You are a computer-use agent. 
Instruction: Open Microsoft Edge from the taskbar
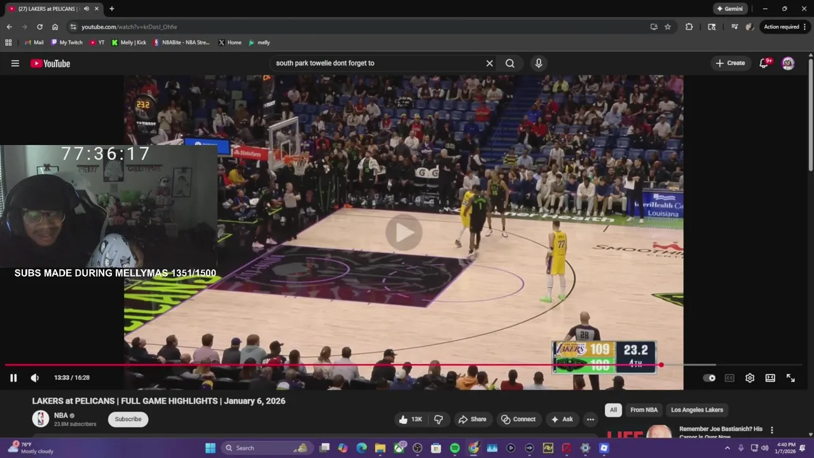point(361,448)
